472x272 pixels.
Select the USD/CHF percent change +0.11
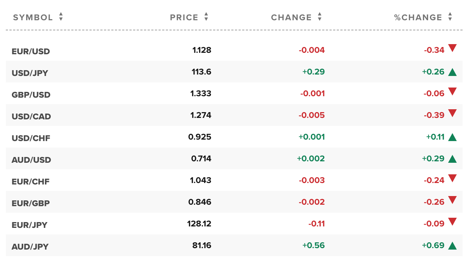click(x=435, y=137)
